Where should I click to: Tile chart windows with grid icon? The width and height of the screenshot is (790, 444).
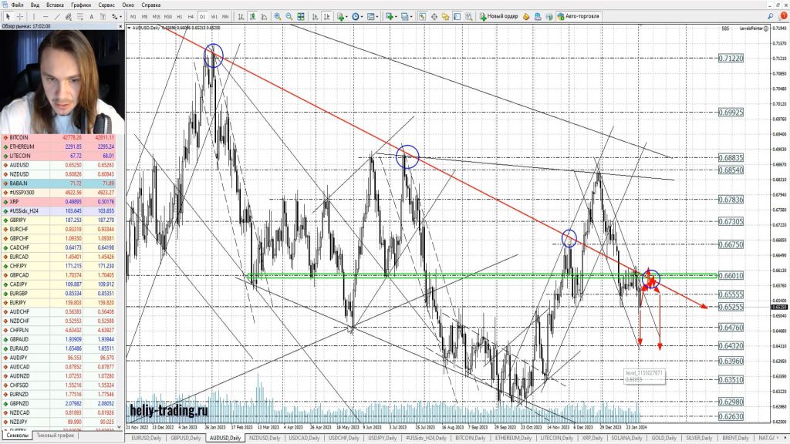pyautogui.click(x=302, y=16)
